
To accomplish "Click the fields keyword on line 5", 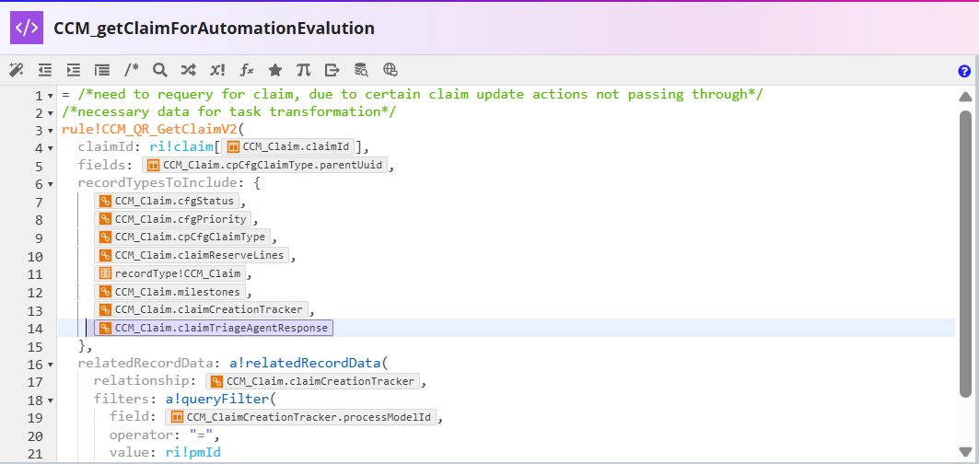I will point(102,166).
